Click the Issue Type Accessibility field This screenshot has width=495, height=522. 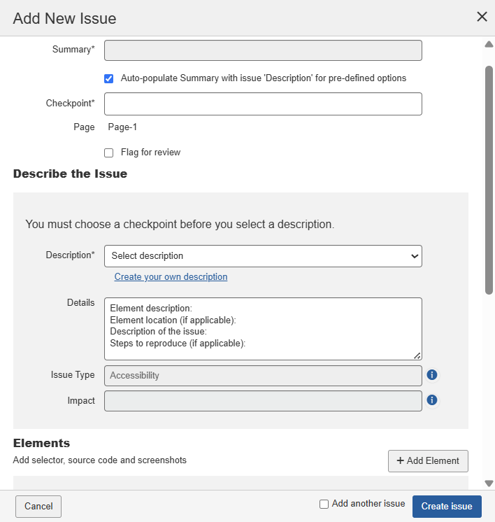263,376
